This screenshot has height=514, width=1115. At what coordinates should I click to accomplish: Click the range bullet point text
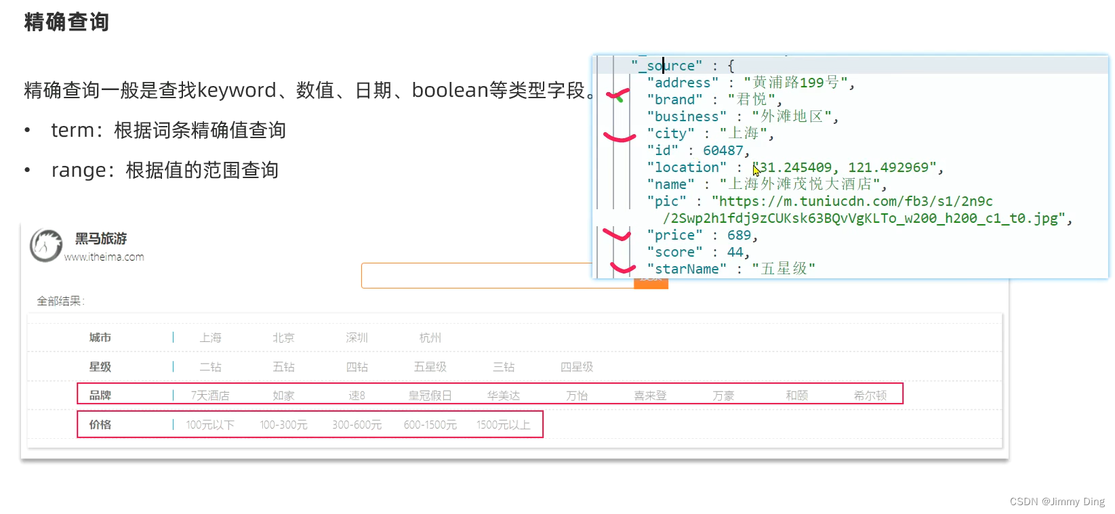(165, 170)
